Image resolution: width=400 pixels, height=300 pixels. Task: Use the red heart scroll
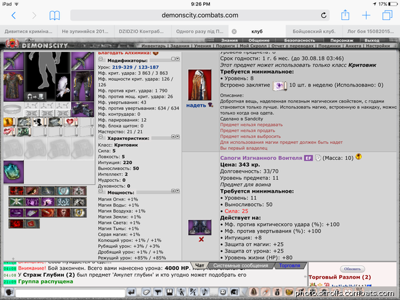pos(71,123)
